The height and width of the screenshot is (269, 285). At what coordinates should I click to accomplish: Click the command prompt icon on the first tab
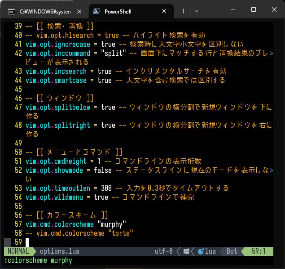11,11
